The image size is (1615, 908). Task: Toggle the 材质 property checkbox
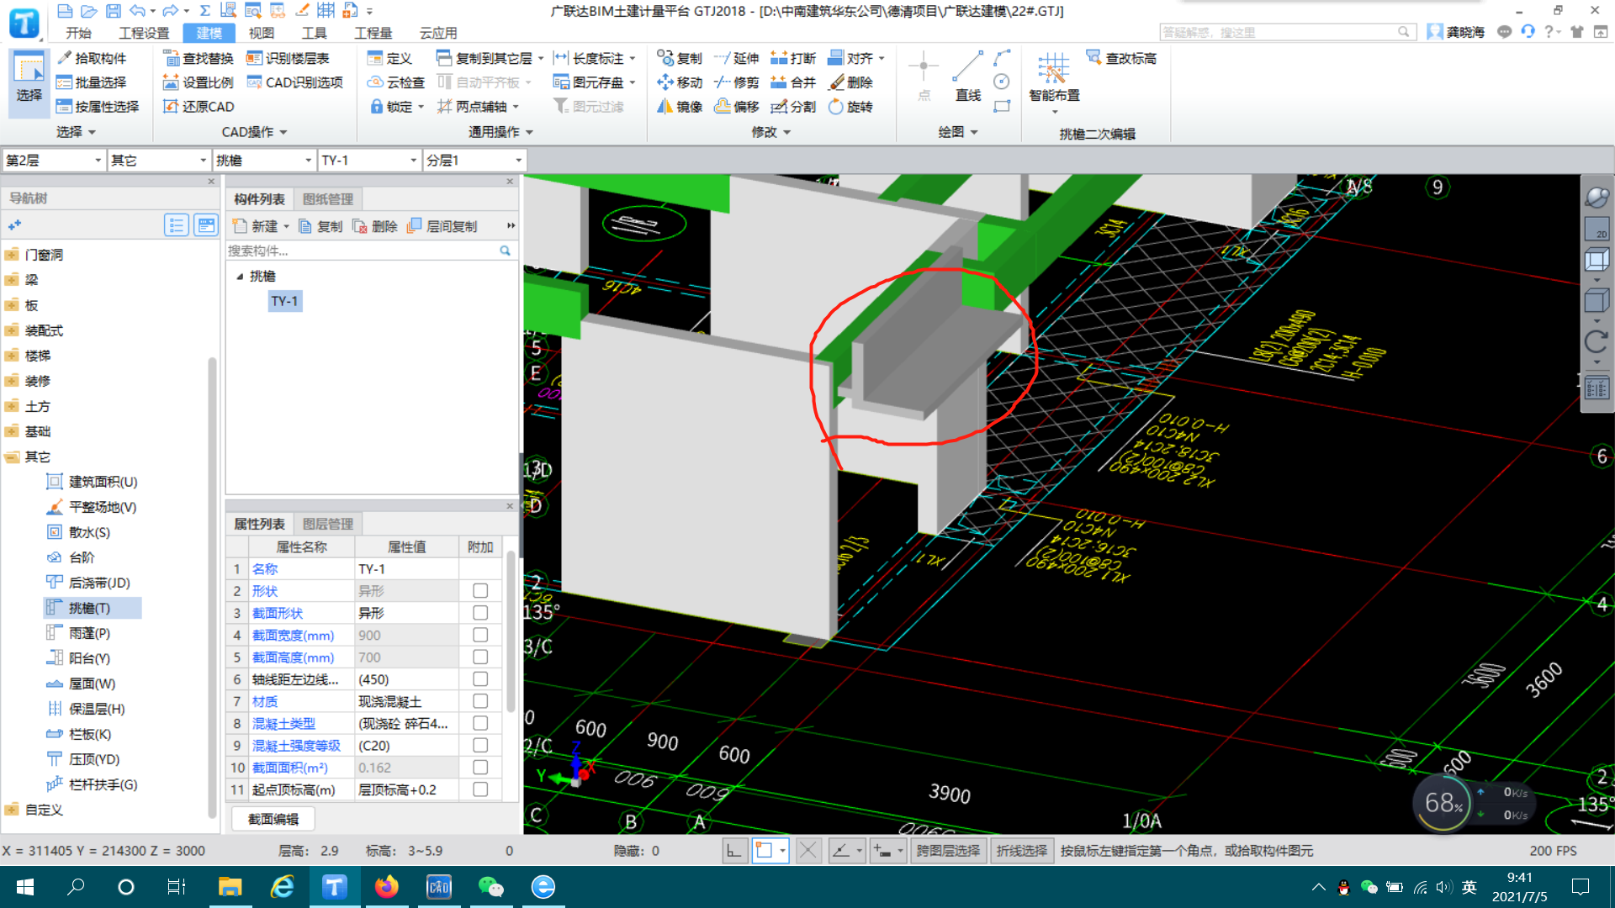click(x=480, y=701)
